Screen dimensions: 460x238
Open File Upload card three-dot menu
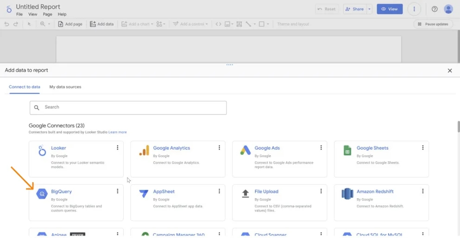(x=321, y=191)
